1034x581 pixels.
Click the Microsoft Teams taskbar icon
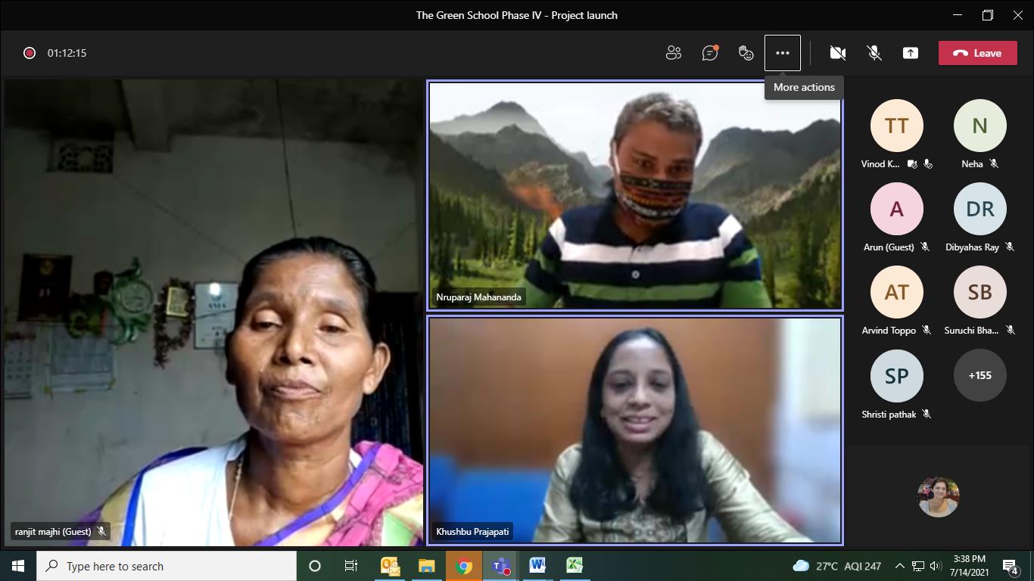click(x=500, y=566)
